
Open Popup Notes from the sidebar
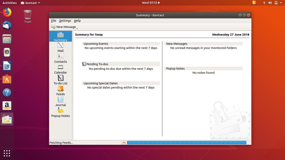coord(60,112)
